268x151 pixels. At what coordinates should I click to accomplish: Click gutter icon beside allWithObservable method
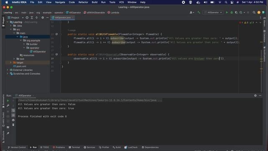coord(57,55)
